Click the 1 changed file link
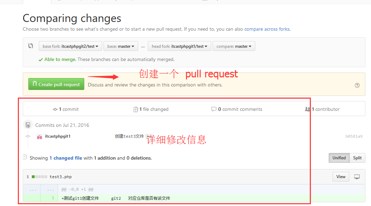 coord(66,158)
